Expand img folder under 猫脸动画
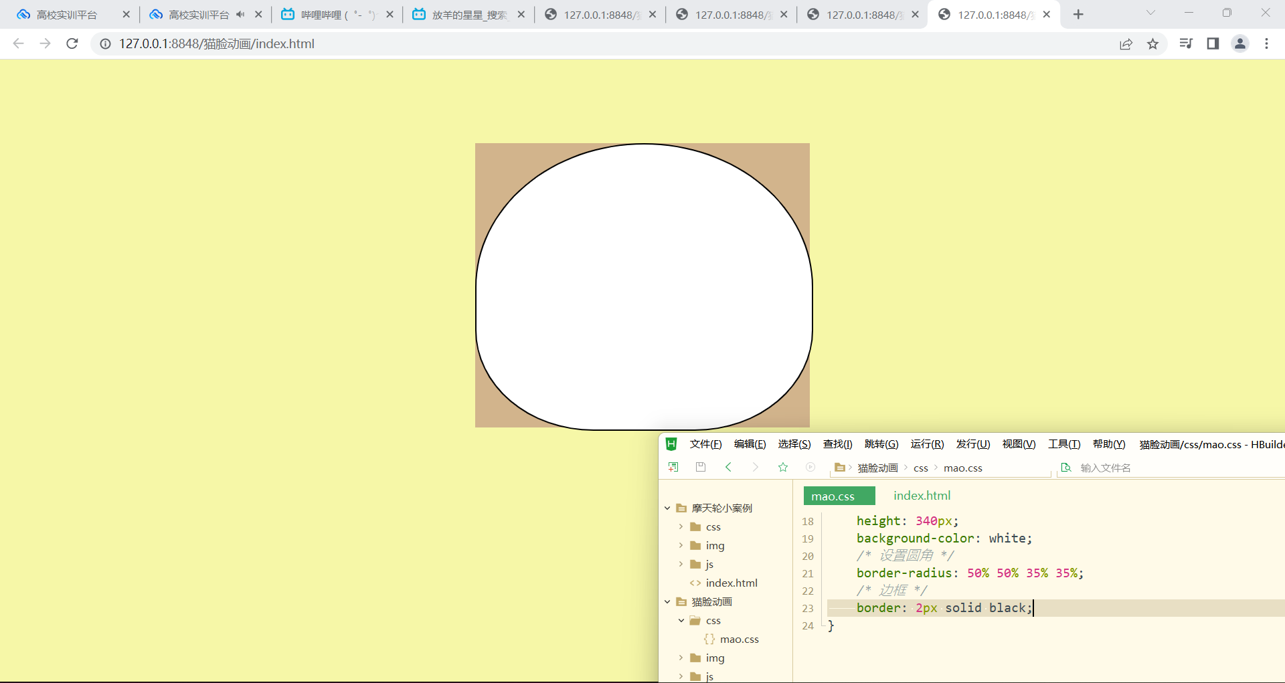This screenshot has height=683, width=1285. click(681, 658)
